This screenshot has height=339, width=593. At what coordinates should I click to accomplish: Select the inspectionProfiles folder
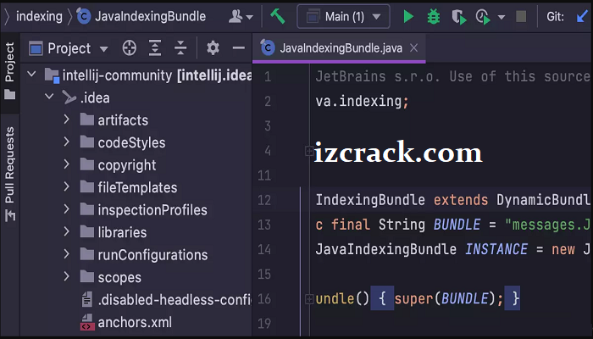click(x=136, y=210)
